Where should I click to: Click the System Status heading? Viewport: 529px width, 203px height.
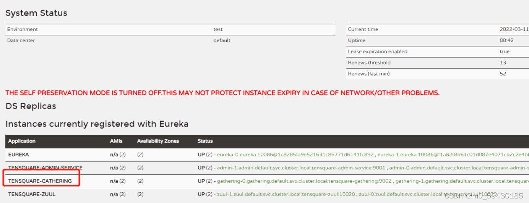click(x=36, y=13)
